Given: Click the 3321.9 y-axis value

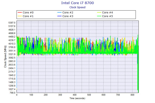Looking at the screenshot, I should (12, 54).
